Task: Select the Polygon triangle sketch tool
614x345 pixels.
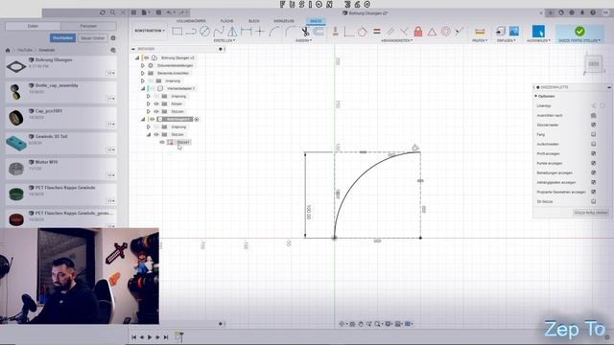Action: pos(232,32)
